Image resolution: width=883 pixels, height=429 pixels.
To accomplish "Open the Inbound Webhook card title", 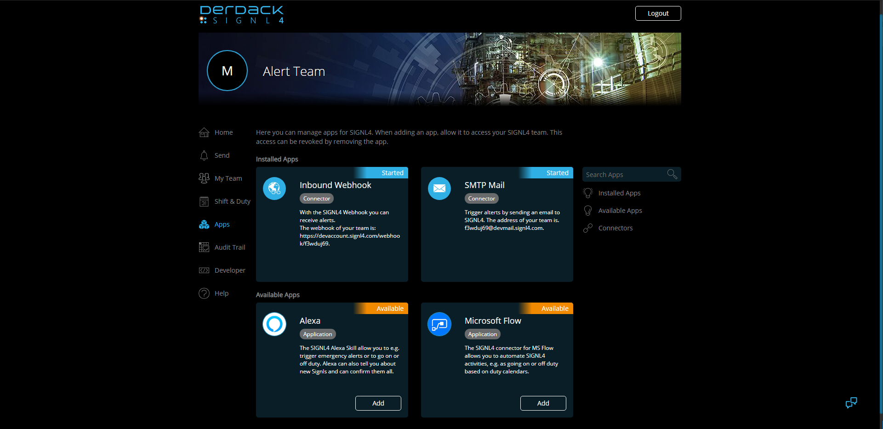I will (x=335, y=185).
